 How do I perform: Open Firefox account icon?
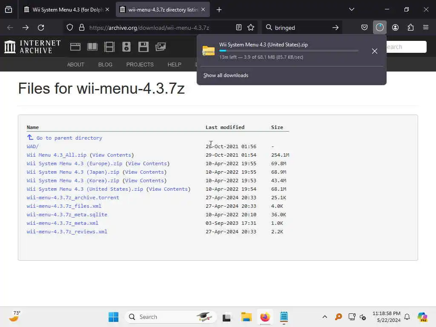pyautogui.click(x=395, y=27)
